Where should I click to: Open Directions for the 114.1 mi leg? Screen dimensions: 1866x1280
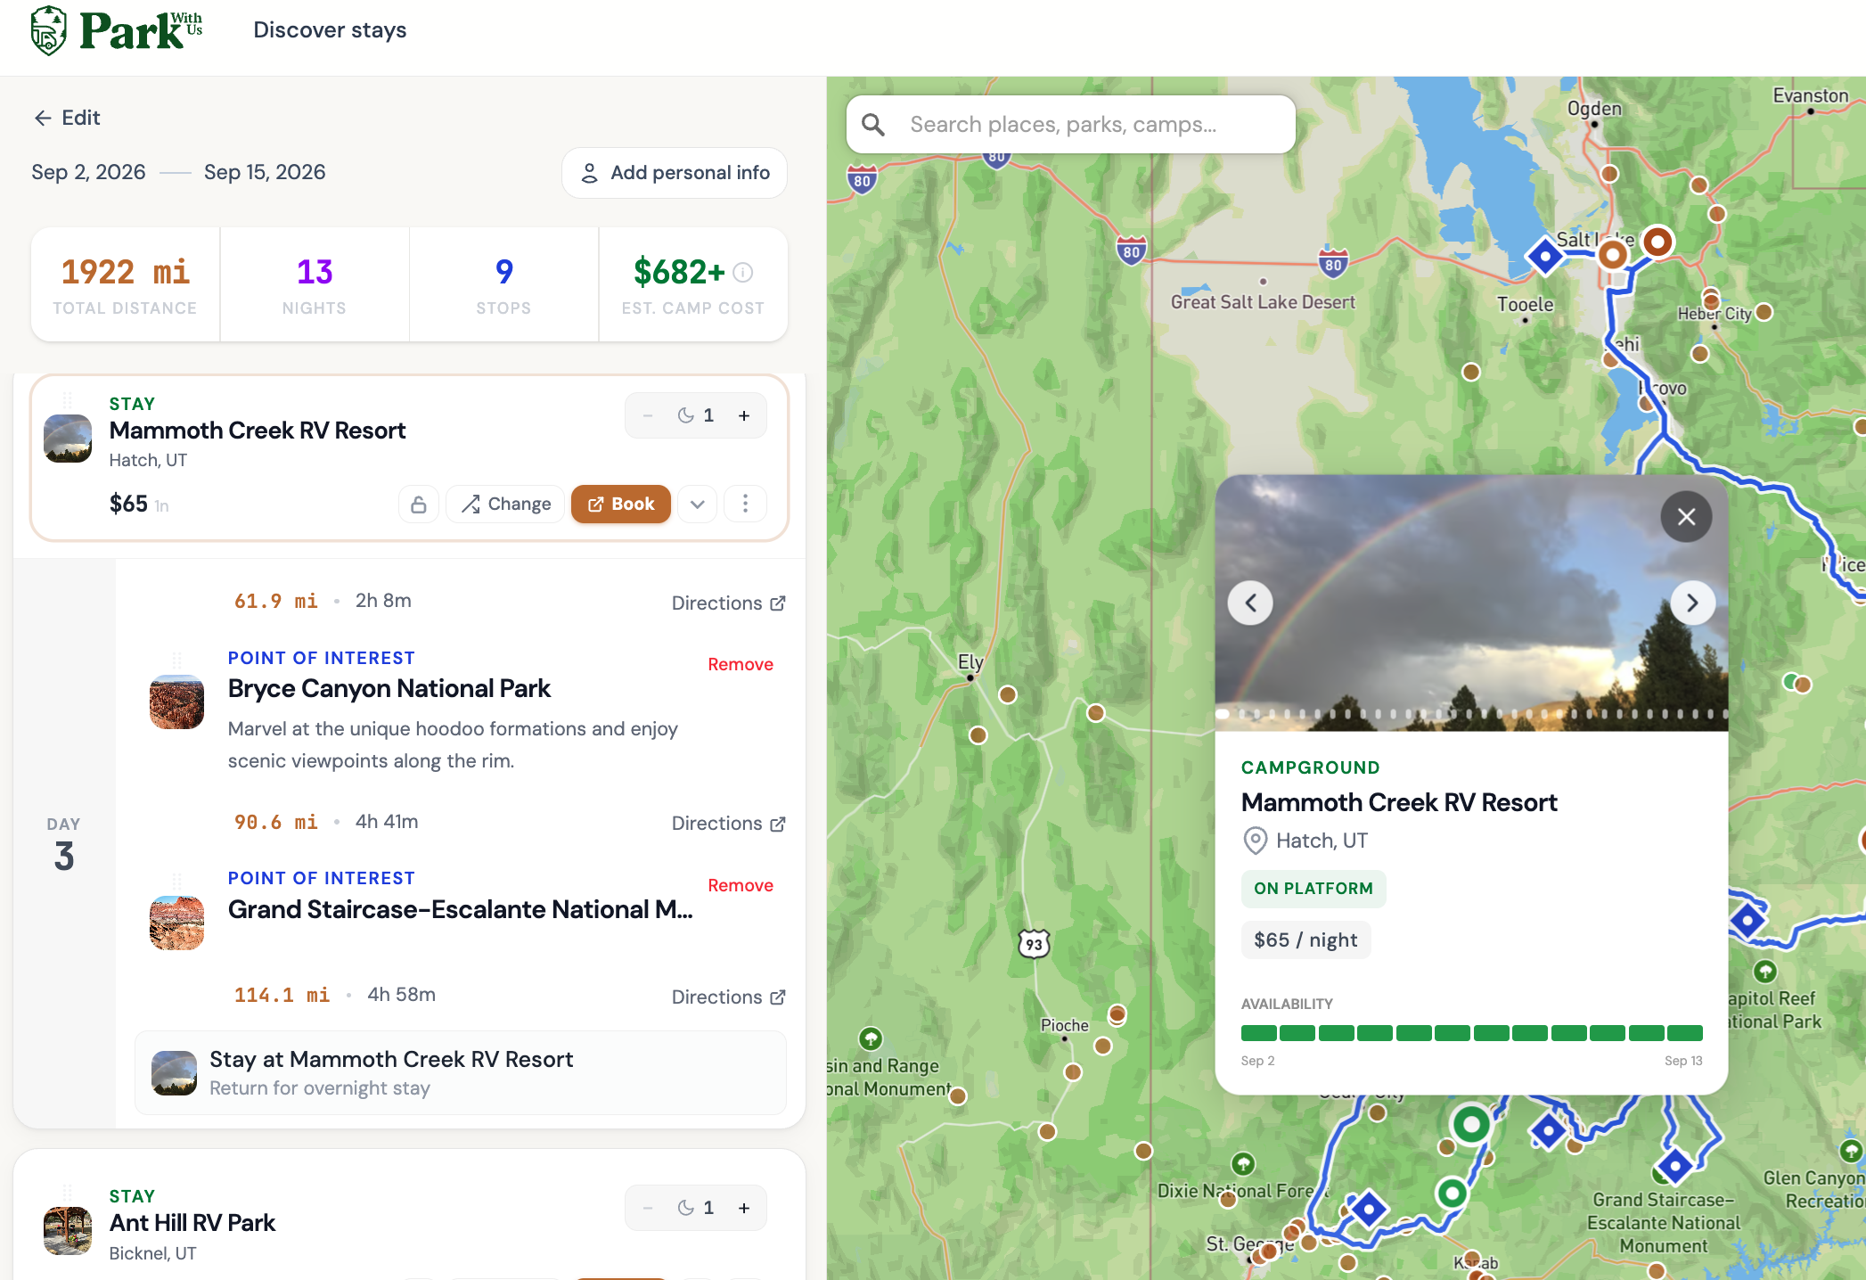click(x=729, y=997)
